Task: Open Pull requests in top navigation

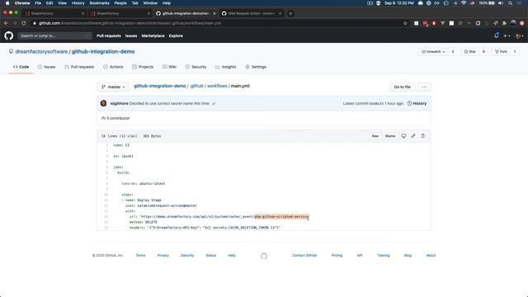Action: (109, 35)
